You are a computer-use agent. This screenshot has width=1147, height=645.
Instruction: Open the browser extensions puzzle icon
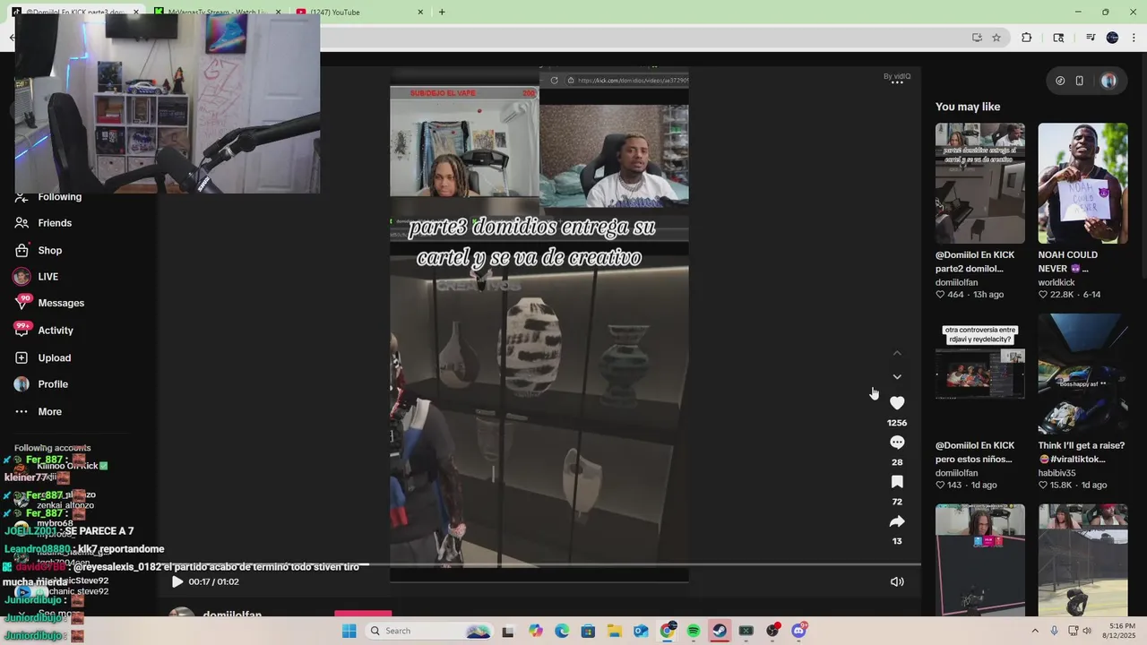[x=1027, y=38]
